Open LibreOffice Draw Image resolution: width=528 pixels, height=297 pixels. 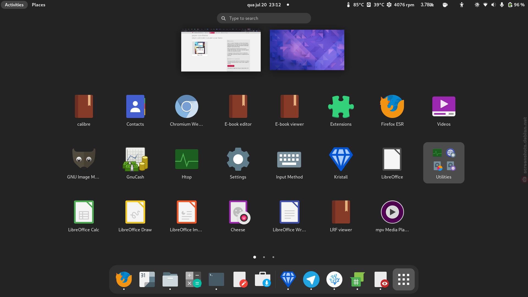pos(135,216)
